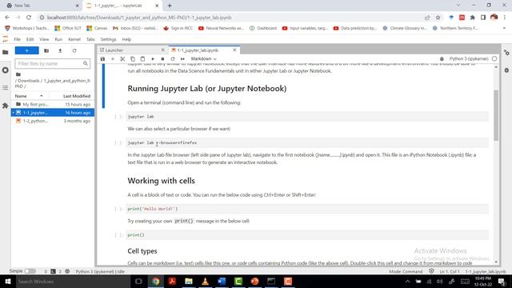Toggle the Simple interface mode switch
Image resolution: width=512 pixels, height=288 pixels.
click(x=30, y=271)
